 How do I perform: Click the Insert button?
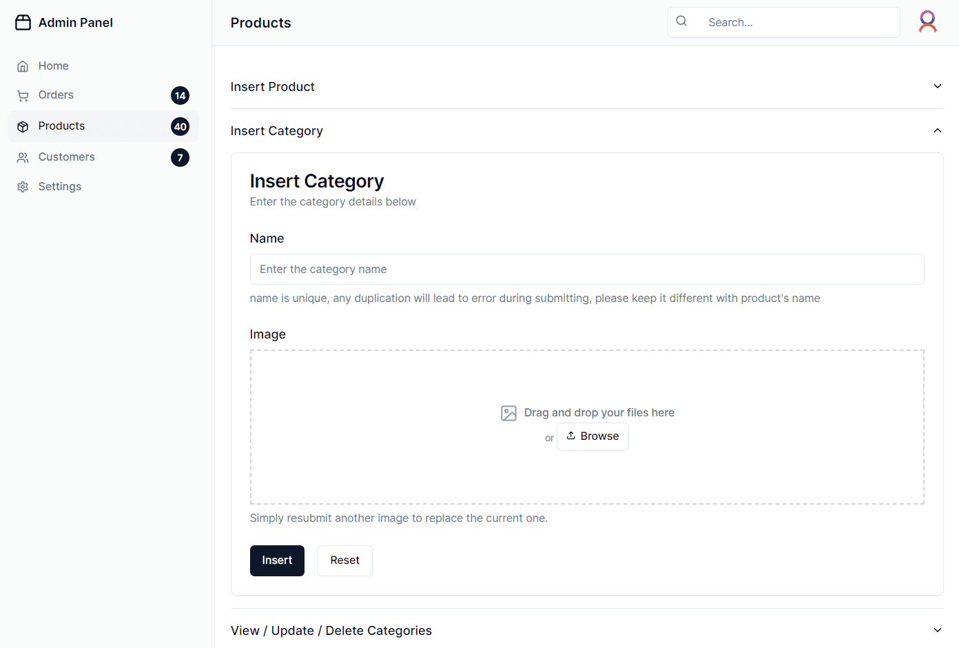(x=277, y=560)
